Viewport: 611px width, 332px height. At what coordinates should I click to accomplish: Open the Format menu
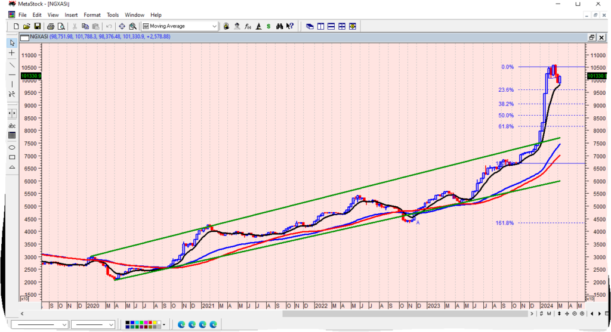92,14
